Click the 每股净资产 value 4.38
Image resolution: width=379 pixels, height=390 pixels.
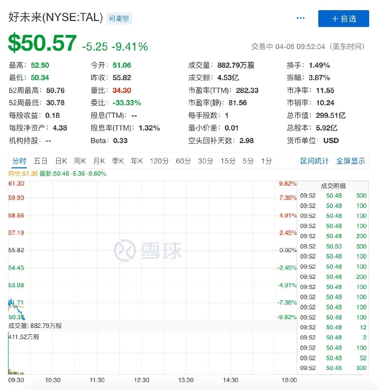[60, 128]
